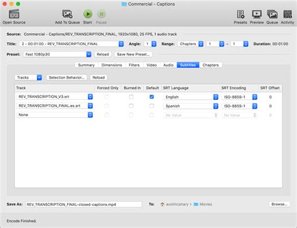Click the Encode Finished status text
This screenshot has height=228, width=297.
coord(21,221)
